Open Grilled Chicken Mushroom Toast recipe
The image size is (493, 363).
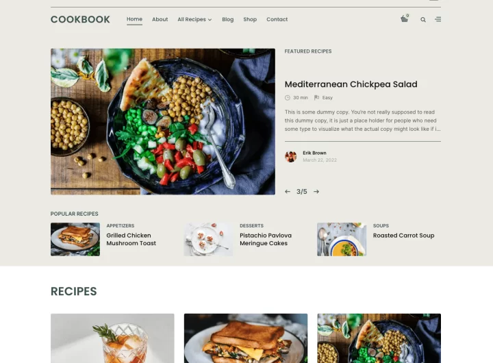[x=131, y=240]
